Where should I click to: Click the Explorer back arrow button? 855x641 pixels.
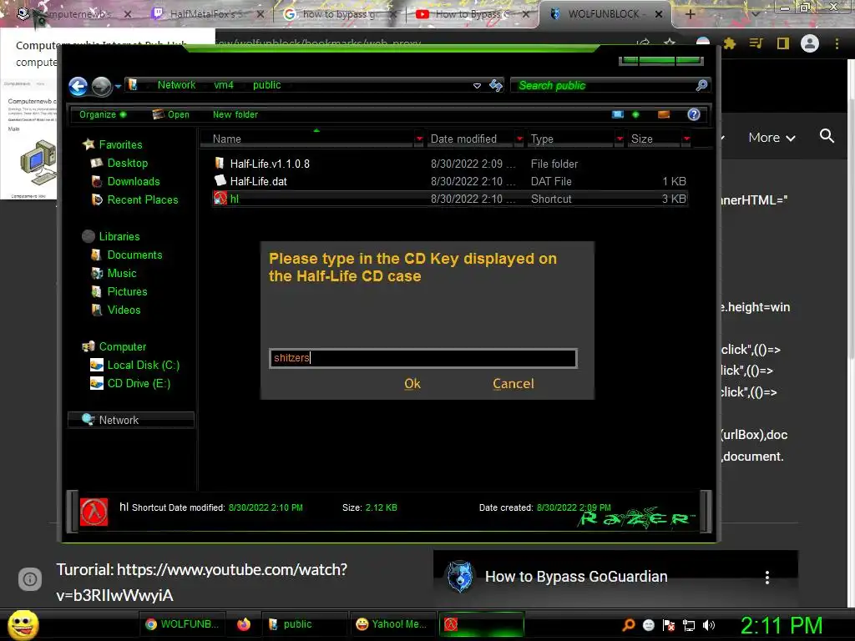tap(78, 86)
